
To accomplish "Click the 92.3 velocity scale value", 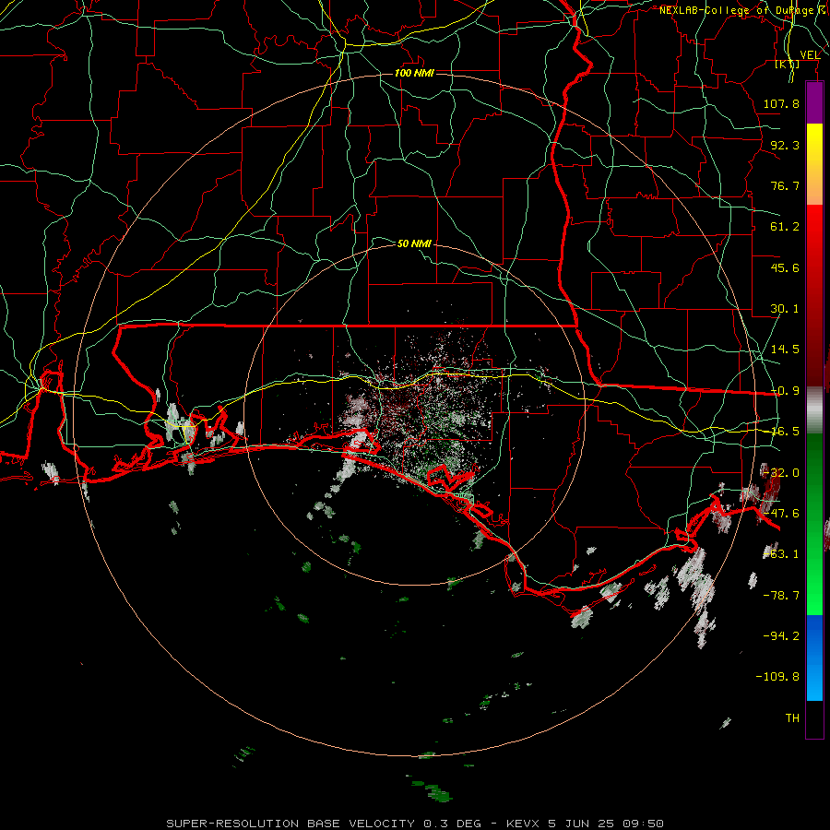I will pyautogui.click(x=785, y=145).
